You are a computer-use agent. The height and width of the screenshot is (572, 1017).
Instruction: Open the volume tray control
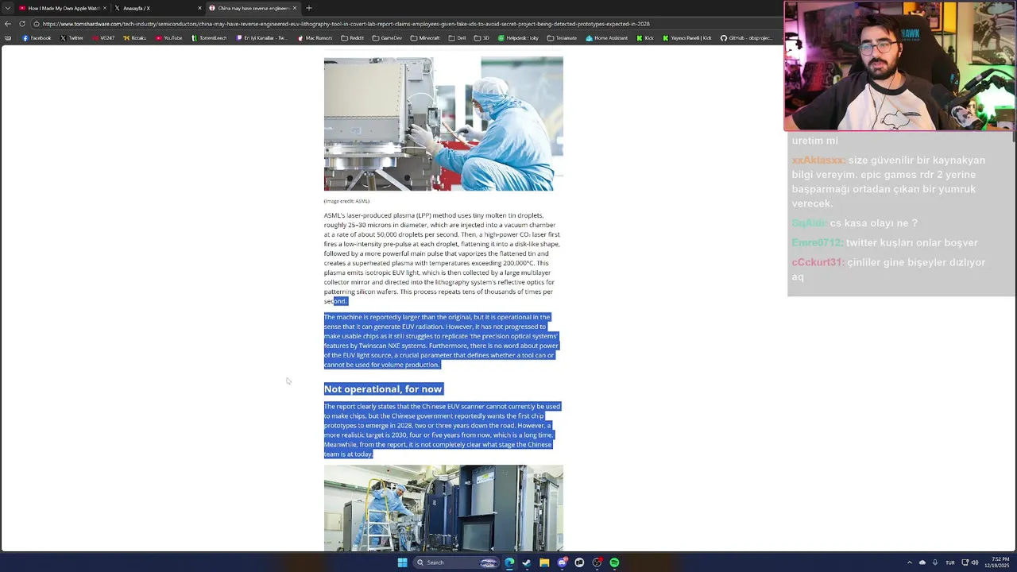[975, 562]
